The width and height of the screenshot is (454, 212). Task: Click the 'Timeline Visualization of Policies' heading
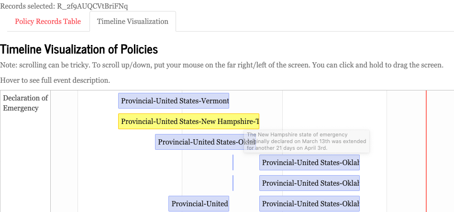tap(79, 49)
